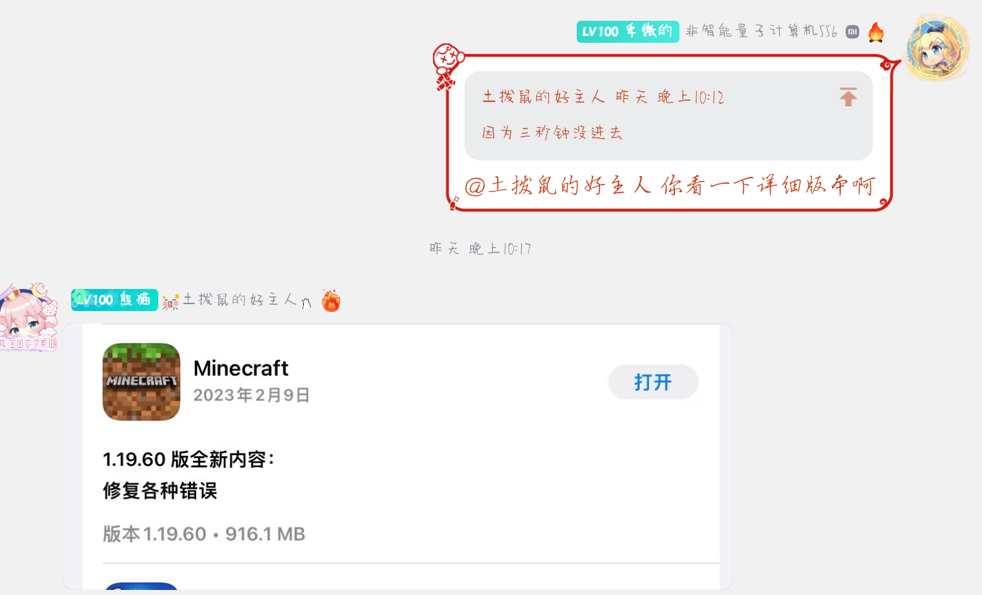Open the pink-haired character avatar profile
The image size is (982, 595).
pos(28,317)
